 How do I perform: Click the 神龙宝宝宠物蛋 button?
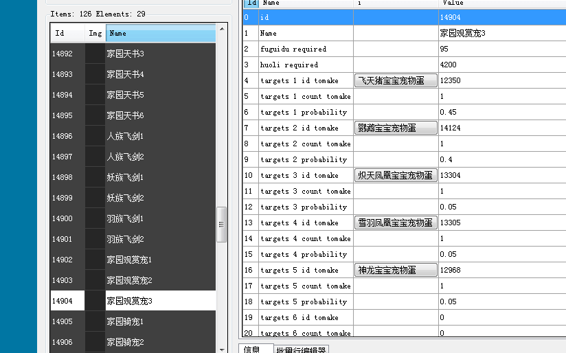pyautogui.click(x=396, y=270)
